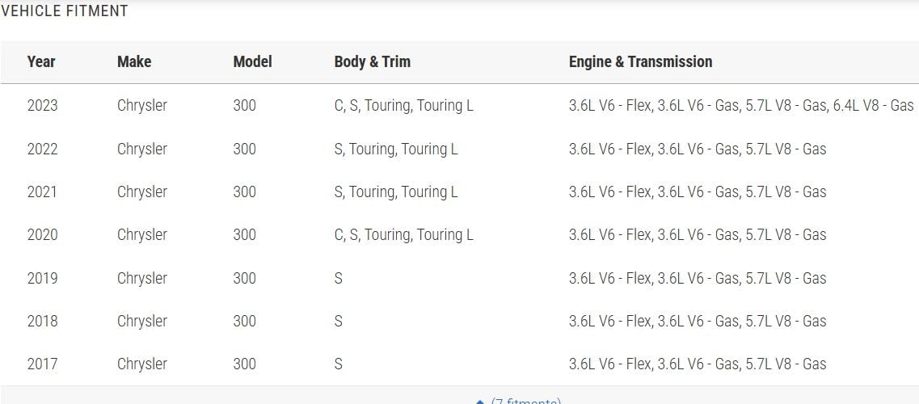Click the 2022 Chrysler make cell

coord(142,149)
